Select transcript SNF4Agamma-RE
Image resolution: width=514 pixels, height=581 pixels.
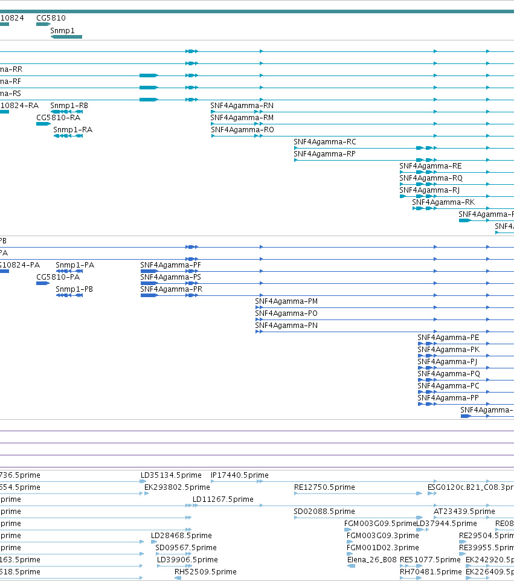tap(430, 166)
